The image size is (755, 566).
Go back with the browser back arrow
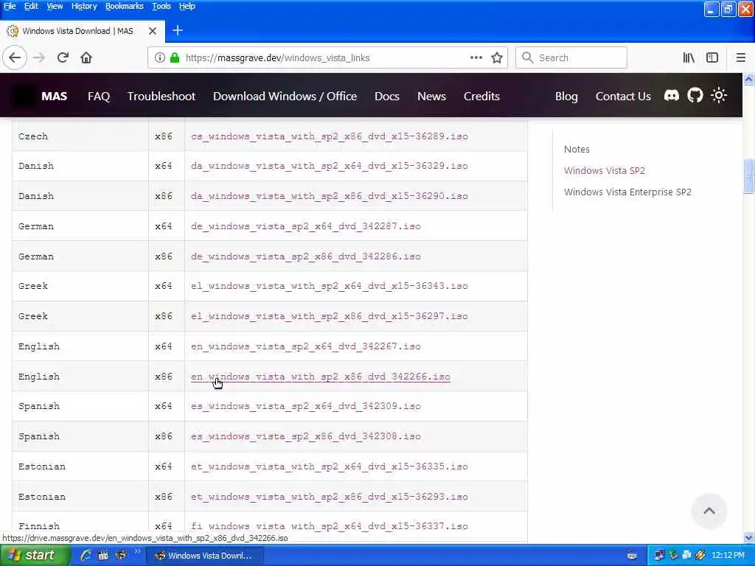coord(15,57)
